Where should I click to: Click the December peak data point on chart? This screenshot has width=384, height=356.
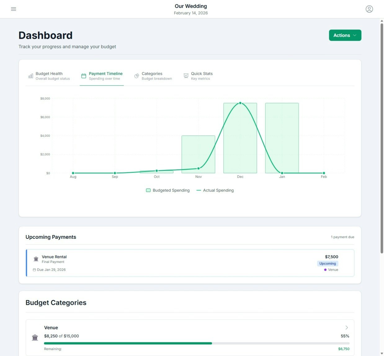click(x=240, y=103)
